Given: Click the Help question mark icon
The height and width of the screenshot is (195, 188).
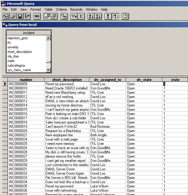Looking at the screenshot, I should 125,16.
